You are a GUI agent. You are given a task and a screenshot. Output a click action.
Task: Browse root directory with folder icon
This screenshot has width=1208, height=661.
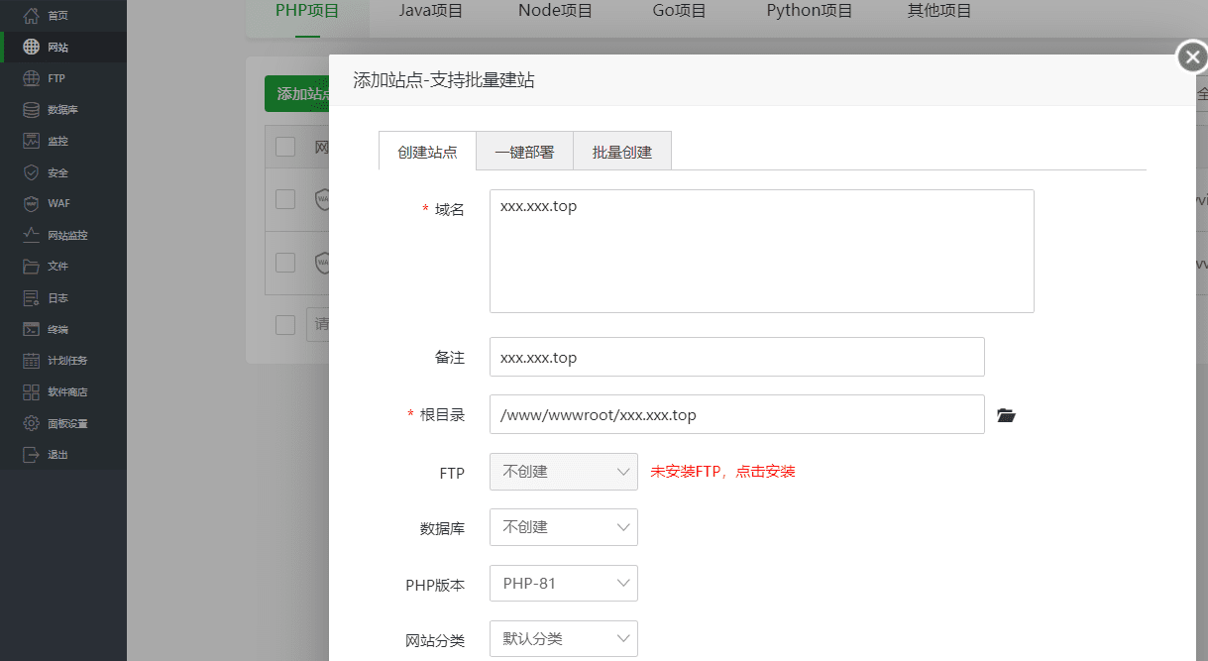1006,415
